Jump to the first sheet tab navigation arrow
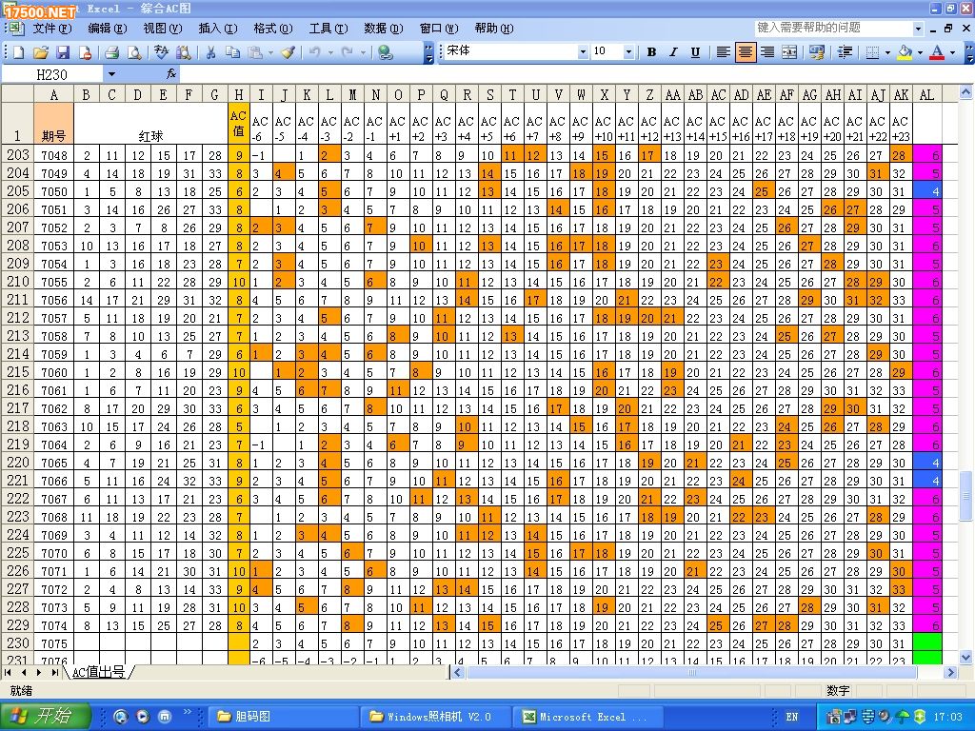Viewport: 975px width, 731px height. (x=8, y=672)
